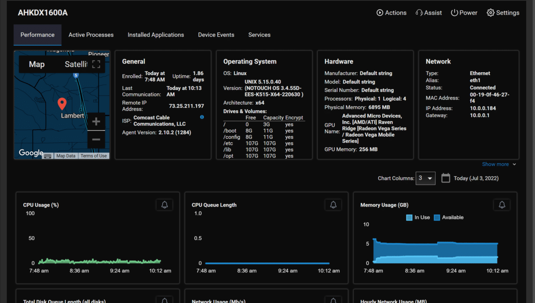This screenshot has height=303, width=535.
Task: Click the Connected network status
Action: point(482,88)
